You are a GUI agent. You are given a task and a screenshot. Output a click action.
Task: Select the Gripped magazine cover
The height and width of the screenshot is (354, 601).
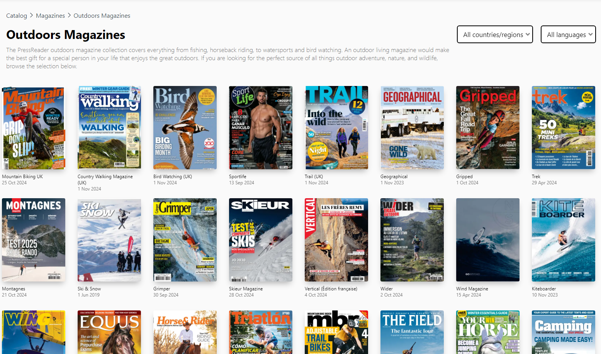488,128
